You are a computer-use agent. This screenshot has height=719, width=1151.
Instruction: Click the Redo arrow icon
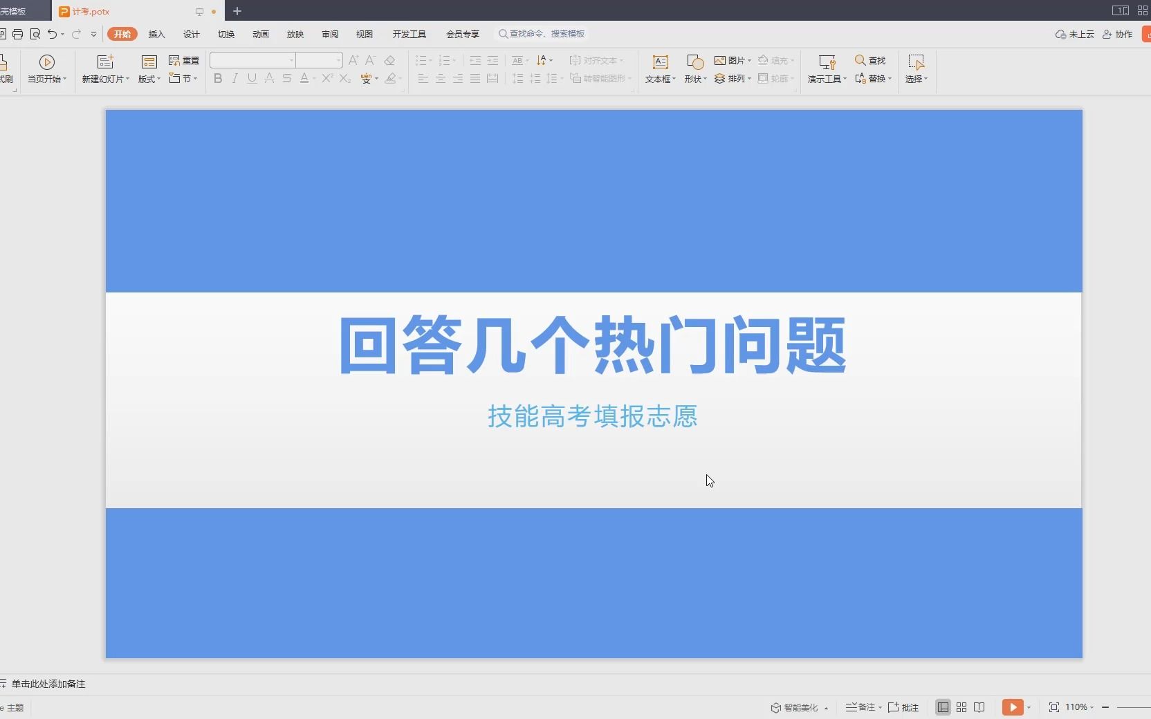tap(76, 34)
